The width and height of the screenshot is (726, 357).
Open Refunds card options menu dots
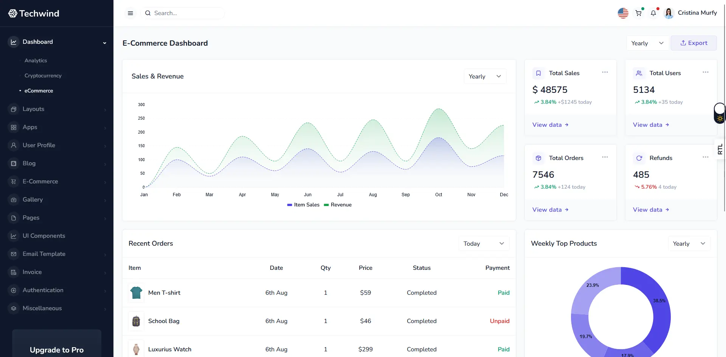click(706, 157)
